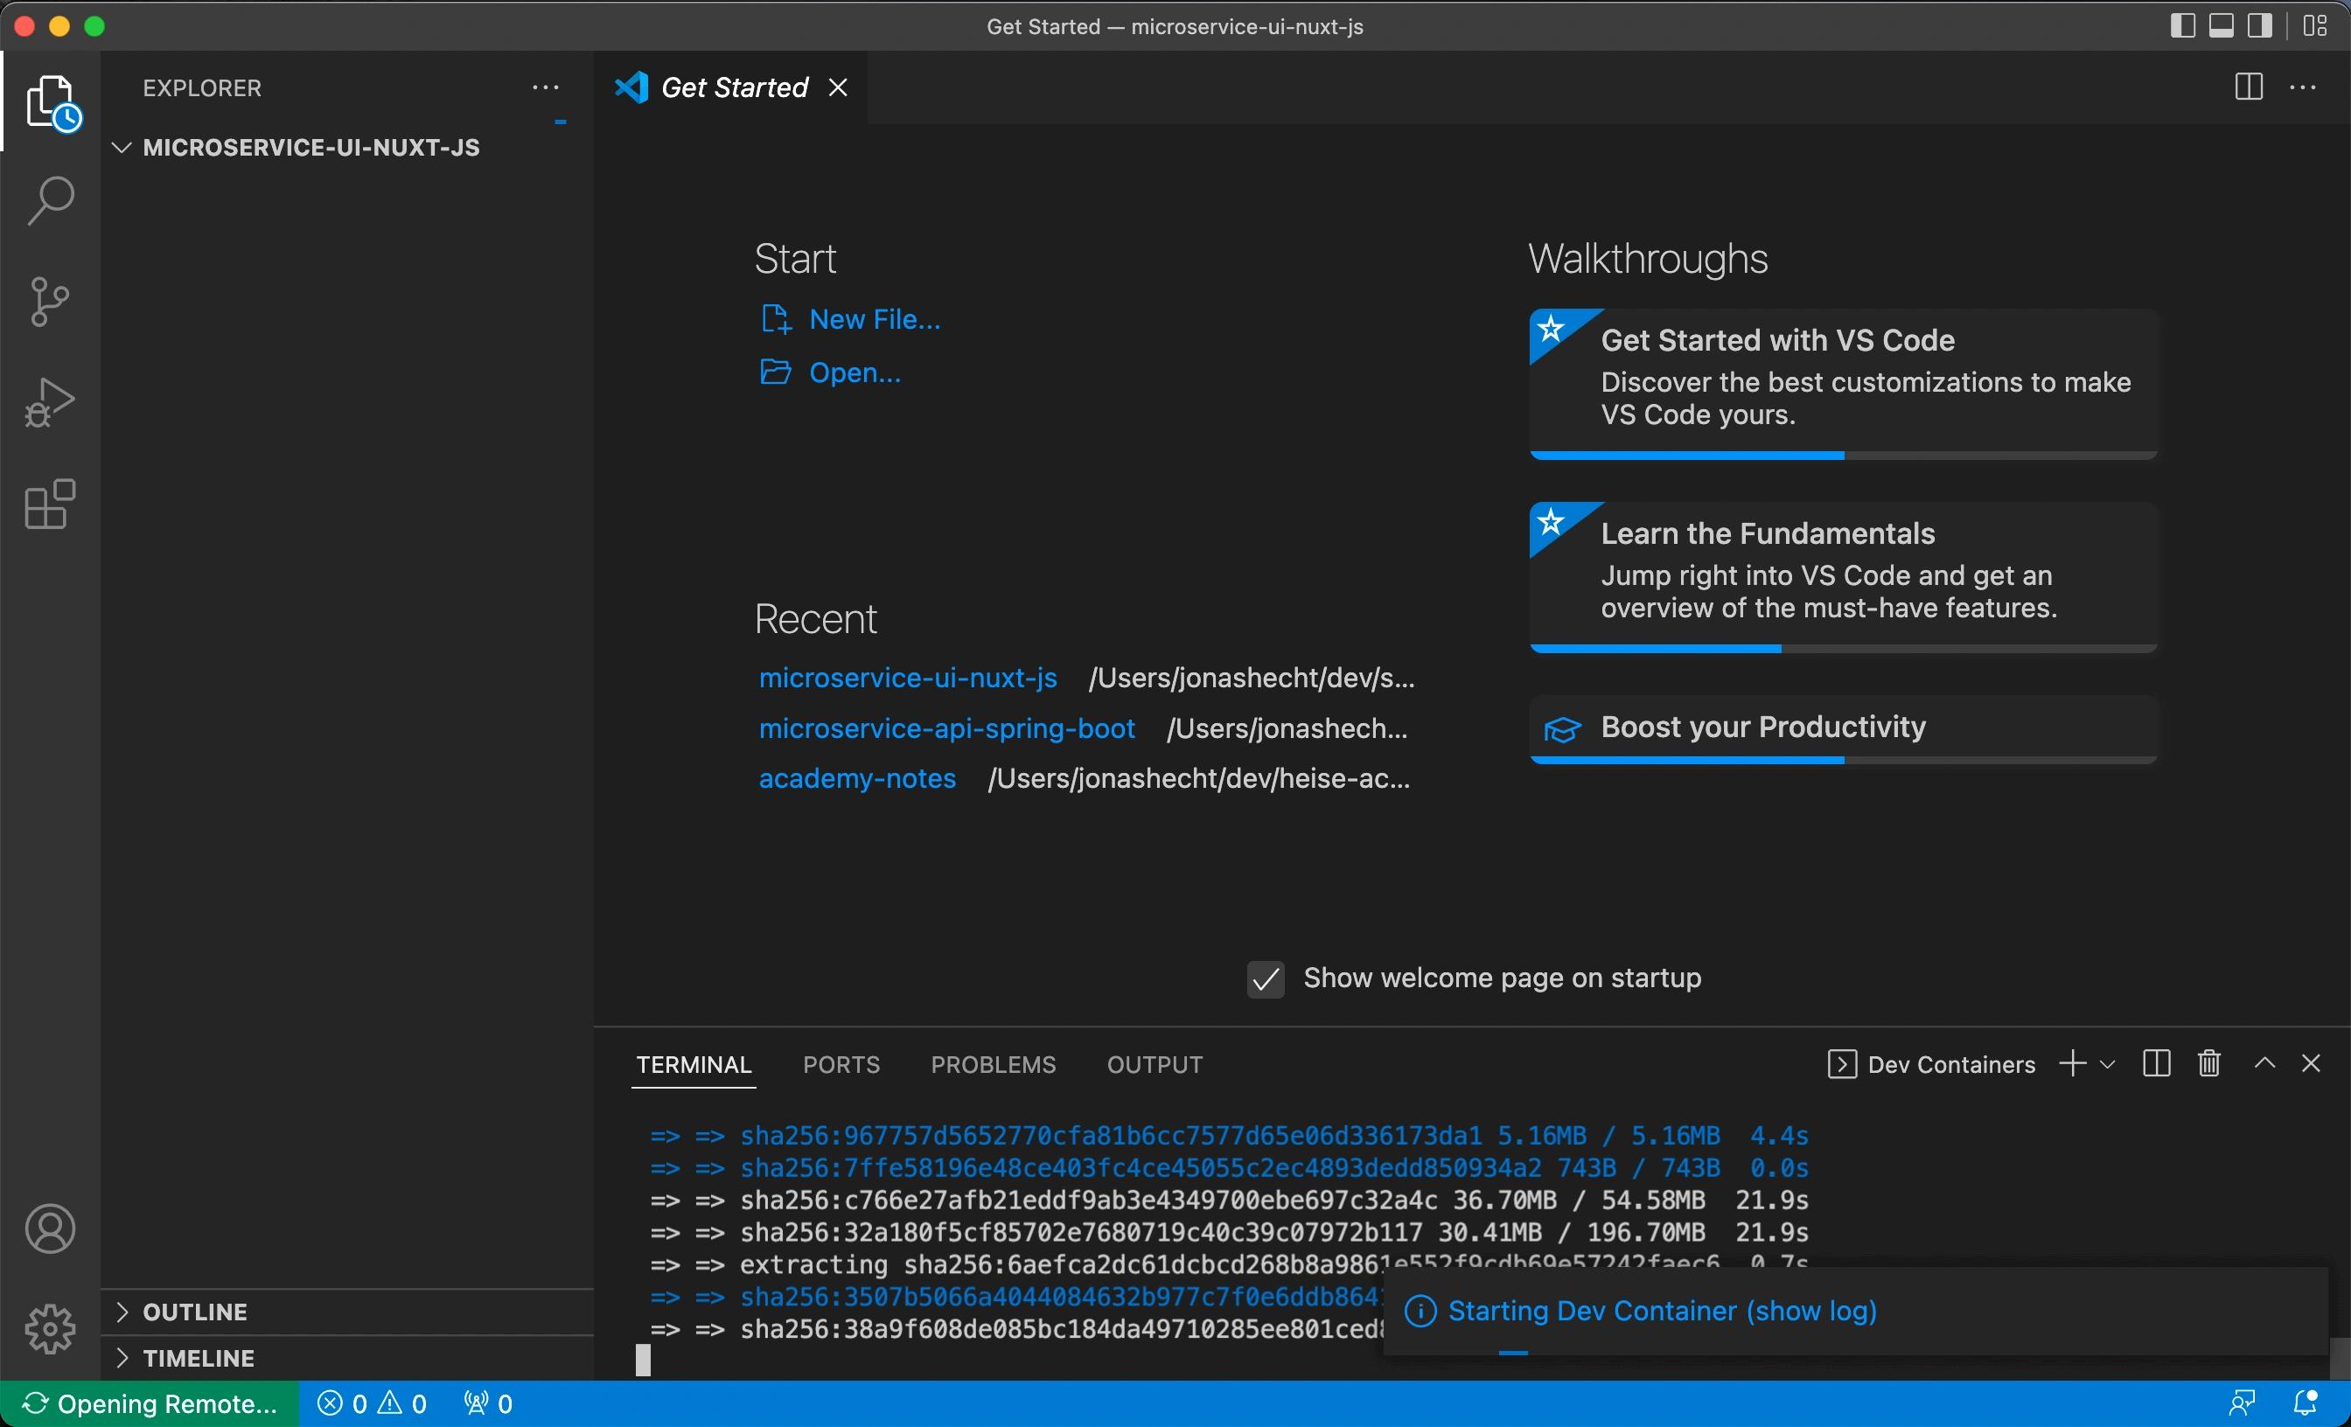Viewport: 2351px width, 1427px height.
Task: Click the terminal scrollbar
Action: pyautogui.click(x=2339, y=1358)
